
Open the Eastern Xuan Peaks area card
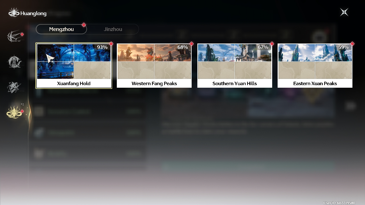pyautogui.click(x=315, y=65)
